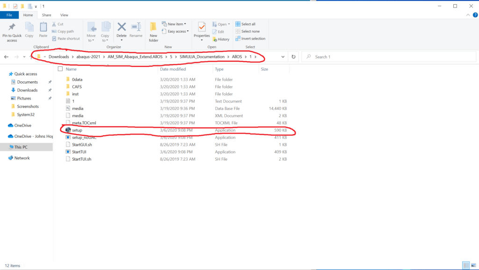479x270 pixels.
Task: Click the Edit command in Open group
Action: 218,32
